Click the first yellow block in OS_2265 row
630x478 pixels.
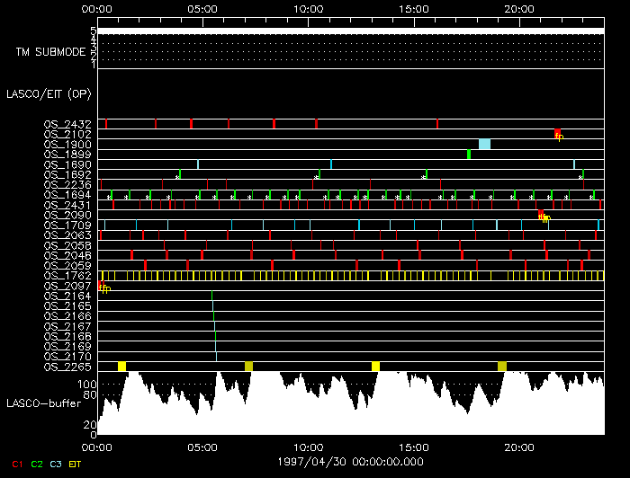[121, 366]
